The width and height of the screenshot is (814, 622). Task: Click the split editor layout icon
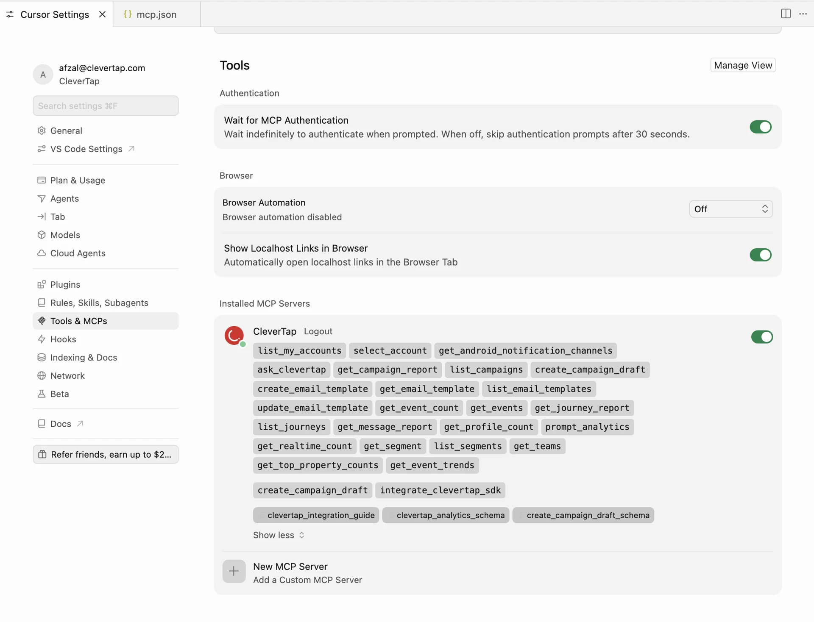[786, 14]
